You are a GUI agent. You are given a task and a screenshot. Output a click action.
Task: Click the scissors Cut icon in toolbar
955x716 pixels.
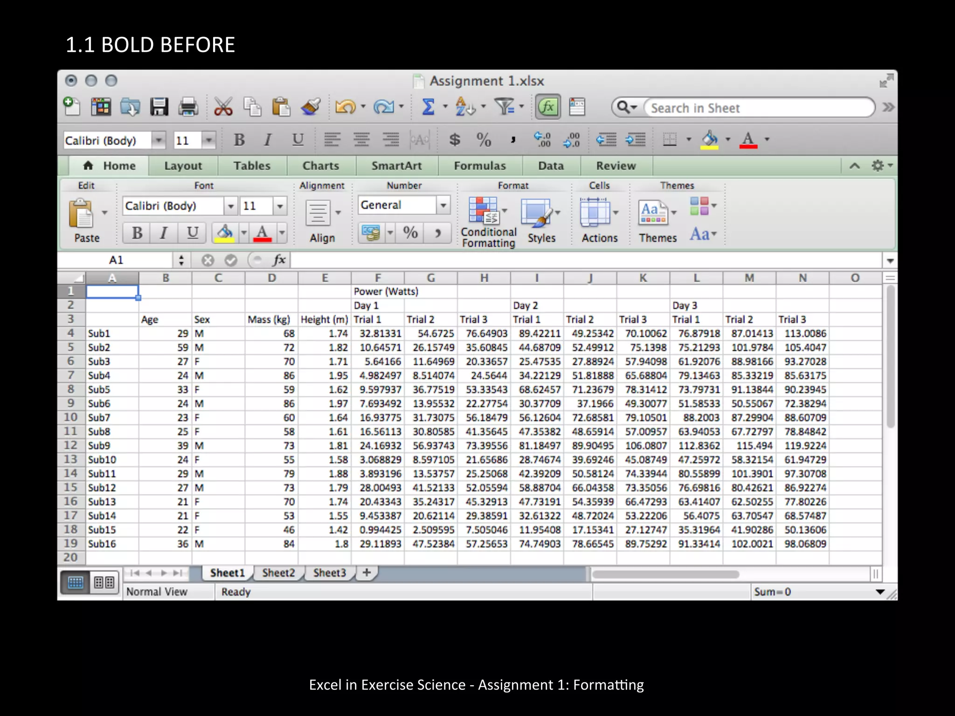tap(223, 107)
